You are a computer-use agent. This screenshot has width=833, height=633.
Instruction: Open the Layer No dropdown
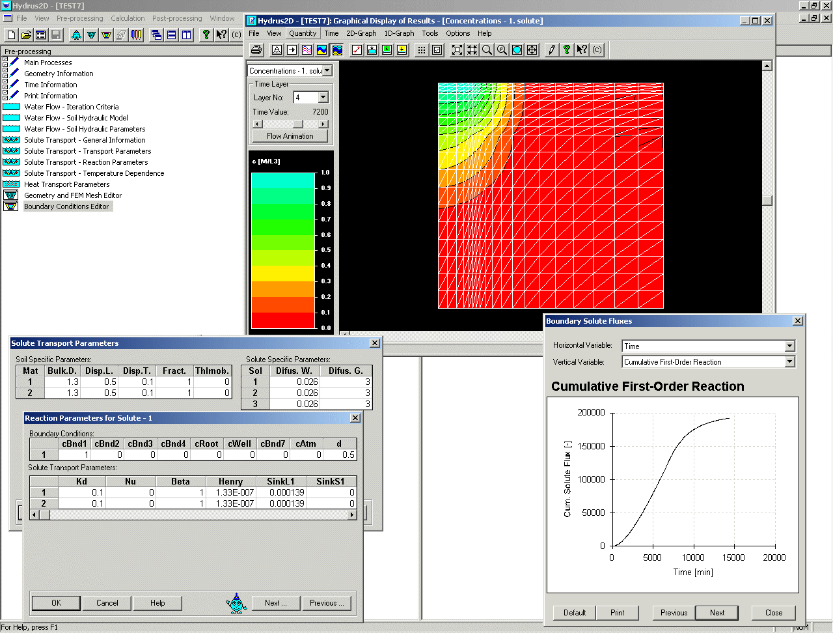(x=323, y=97)
